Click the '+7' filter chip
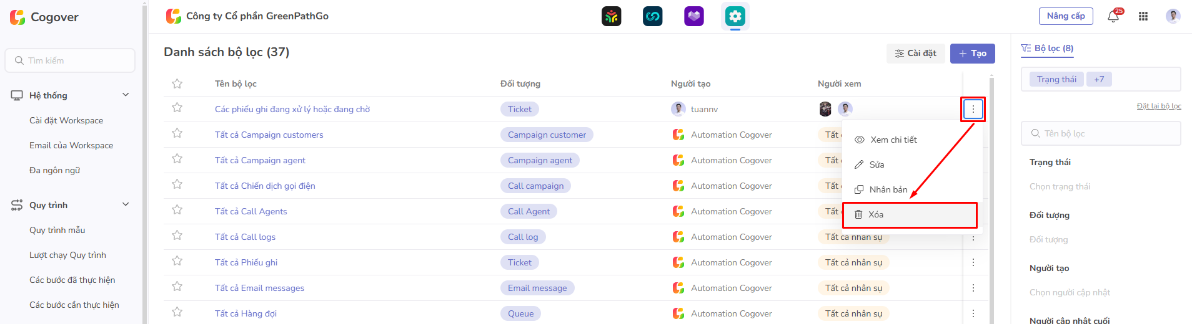This screenshot has height=324, width=1192. tap(1100, 79)
